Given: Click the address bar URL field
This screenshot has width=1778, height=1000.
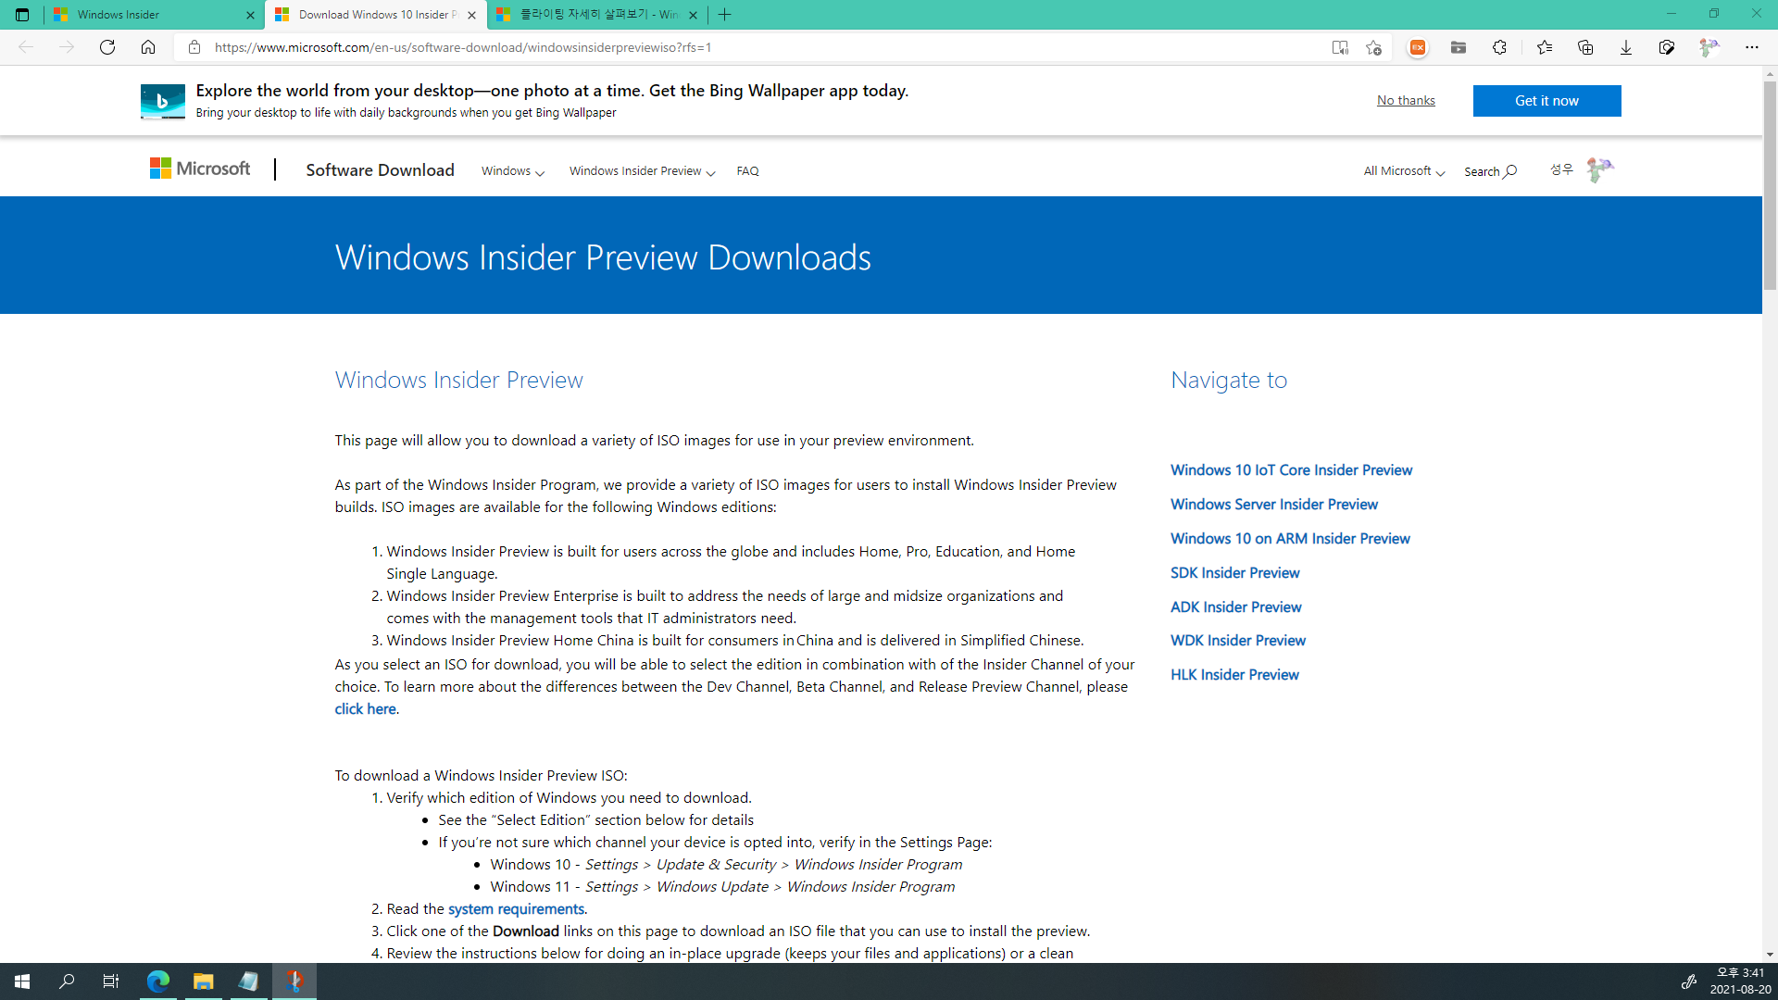Looking at the screenshot, I should pyautogui.click(x=741, y=47).
